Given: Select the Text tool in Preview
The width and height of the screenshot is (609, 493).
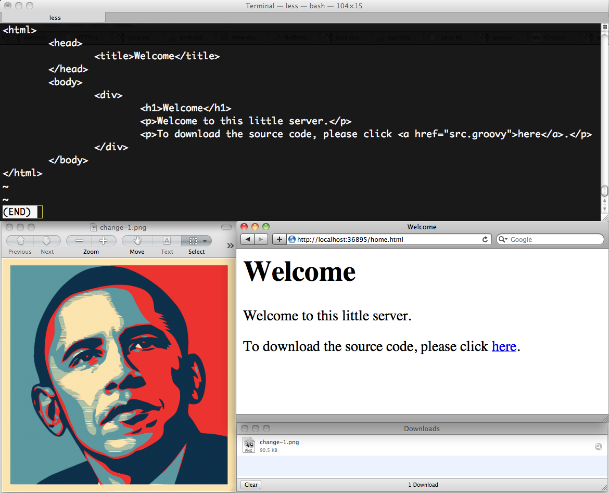Looking at the screenshot, I should coord(167,241).
